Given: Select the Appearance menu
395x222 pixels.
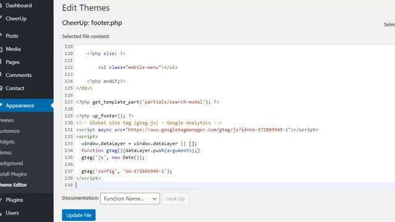Looking at the screenshot, I should tap(20, 105).
